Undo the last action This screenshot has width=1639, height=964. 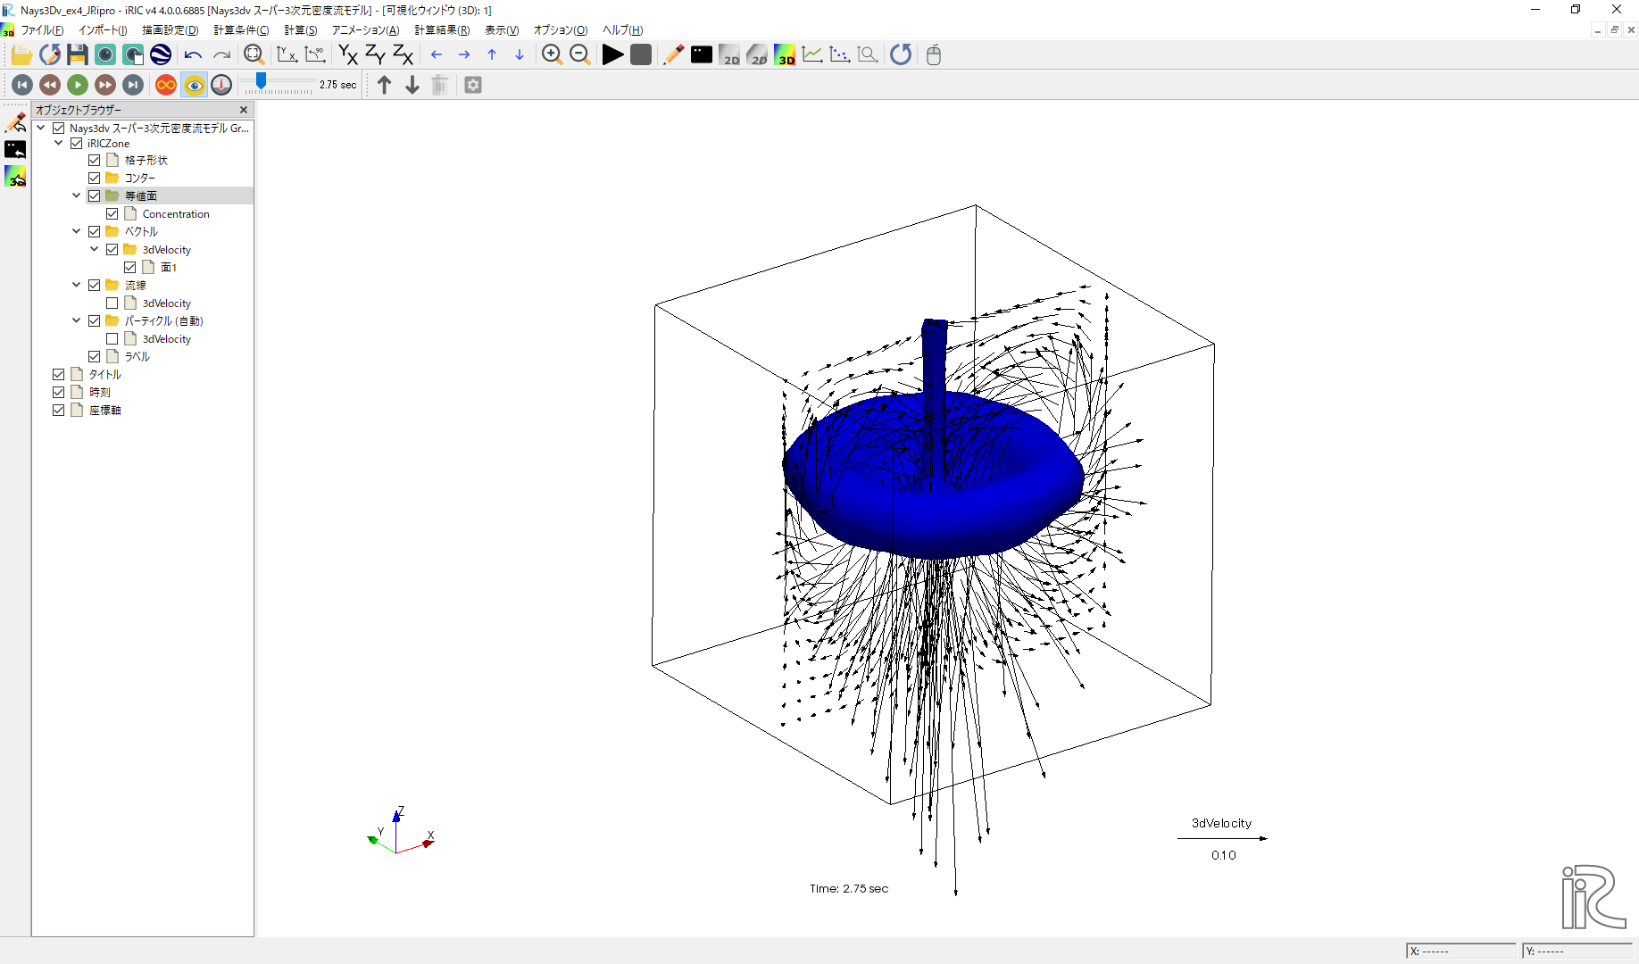click(193, 55)
